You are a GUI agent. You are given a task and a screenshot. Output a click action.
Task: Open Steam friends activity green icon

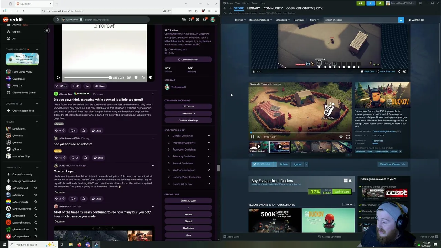point(360,3)
